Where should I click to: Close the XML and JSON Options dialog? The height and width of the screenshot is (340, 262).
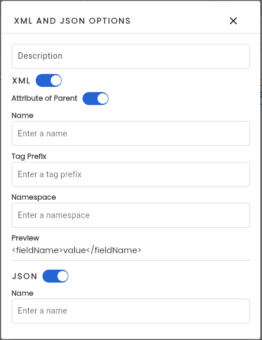233,21
